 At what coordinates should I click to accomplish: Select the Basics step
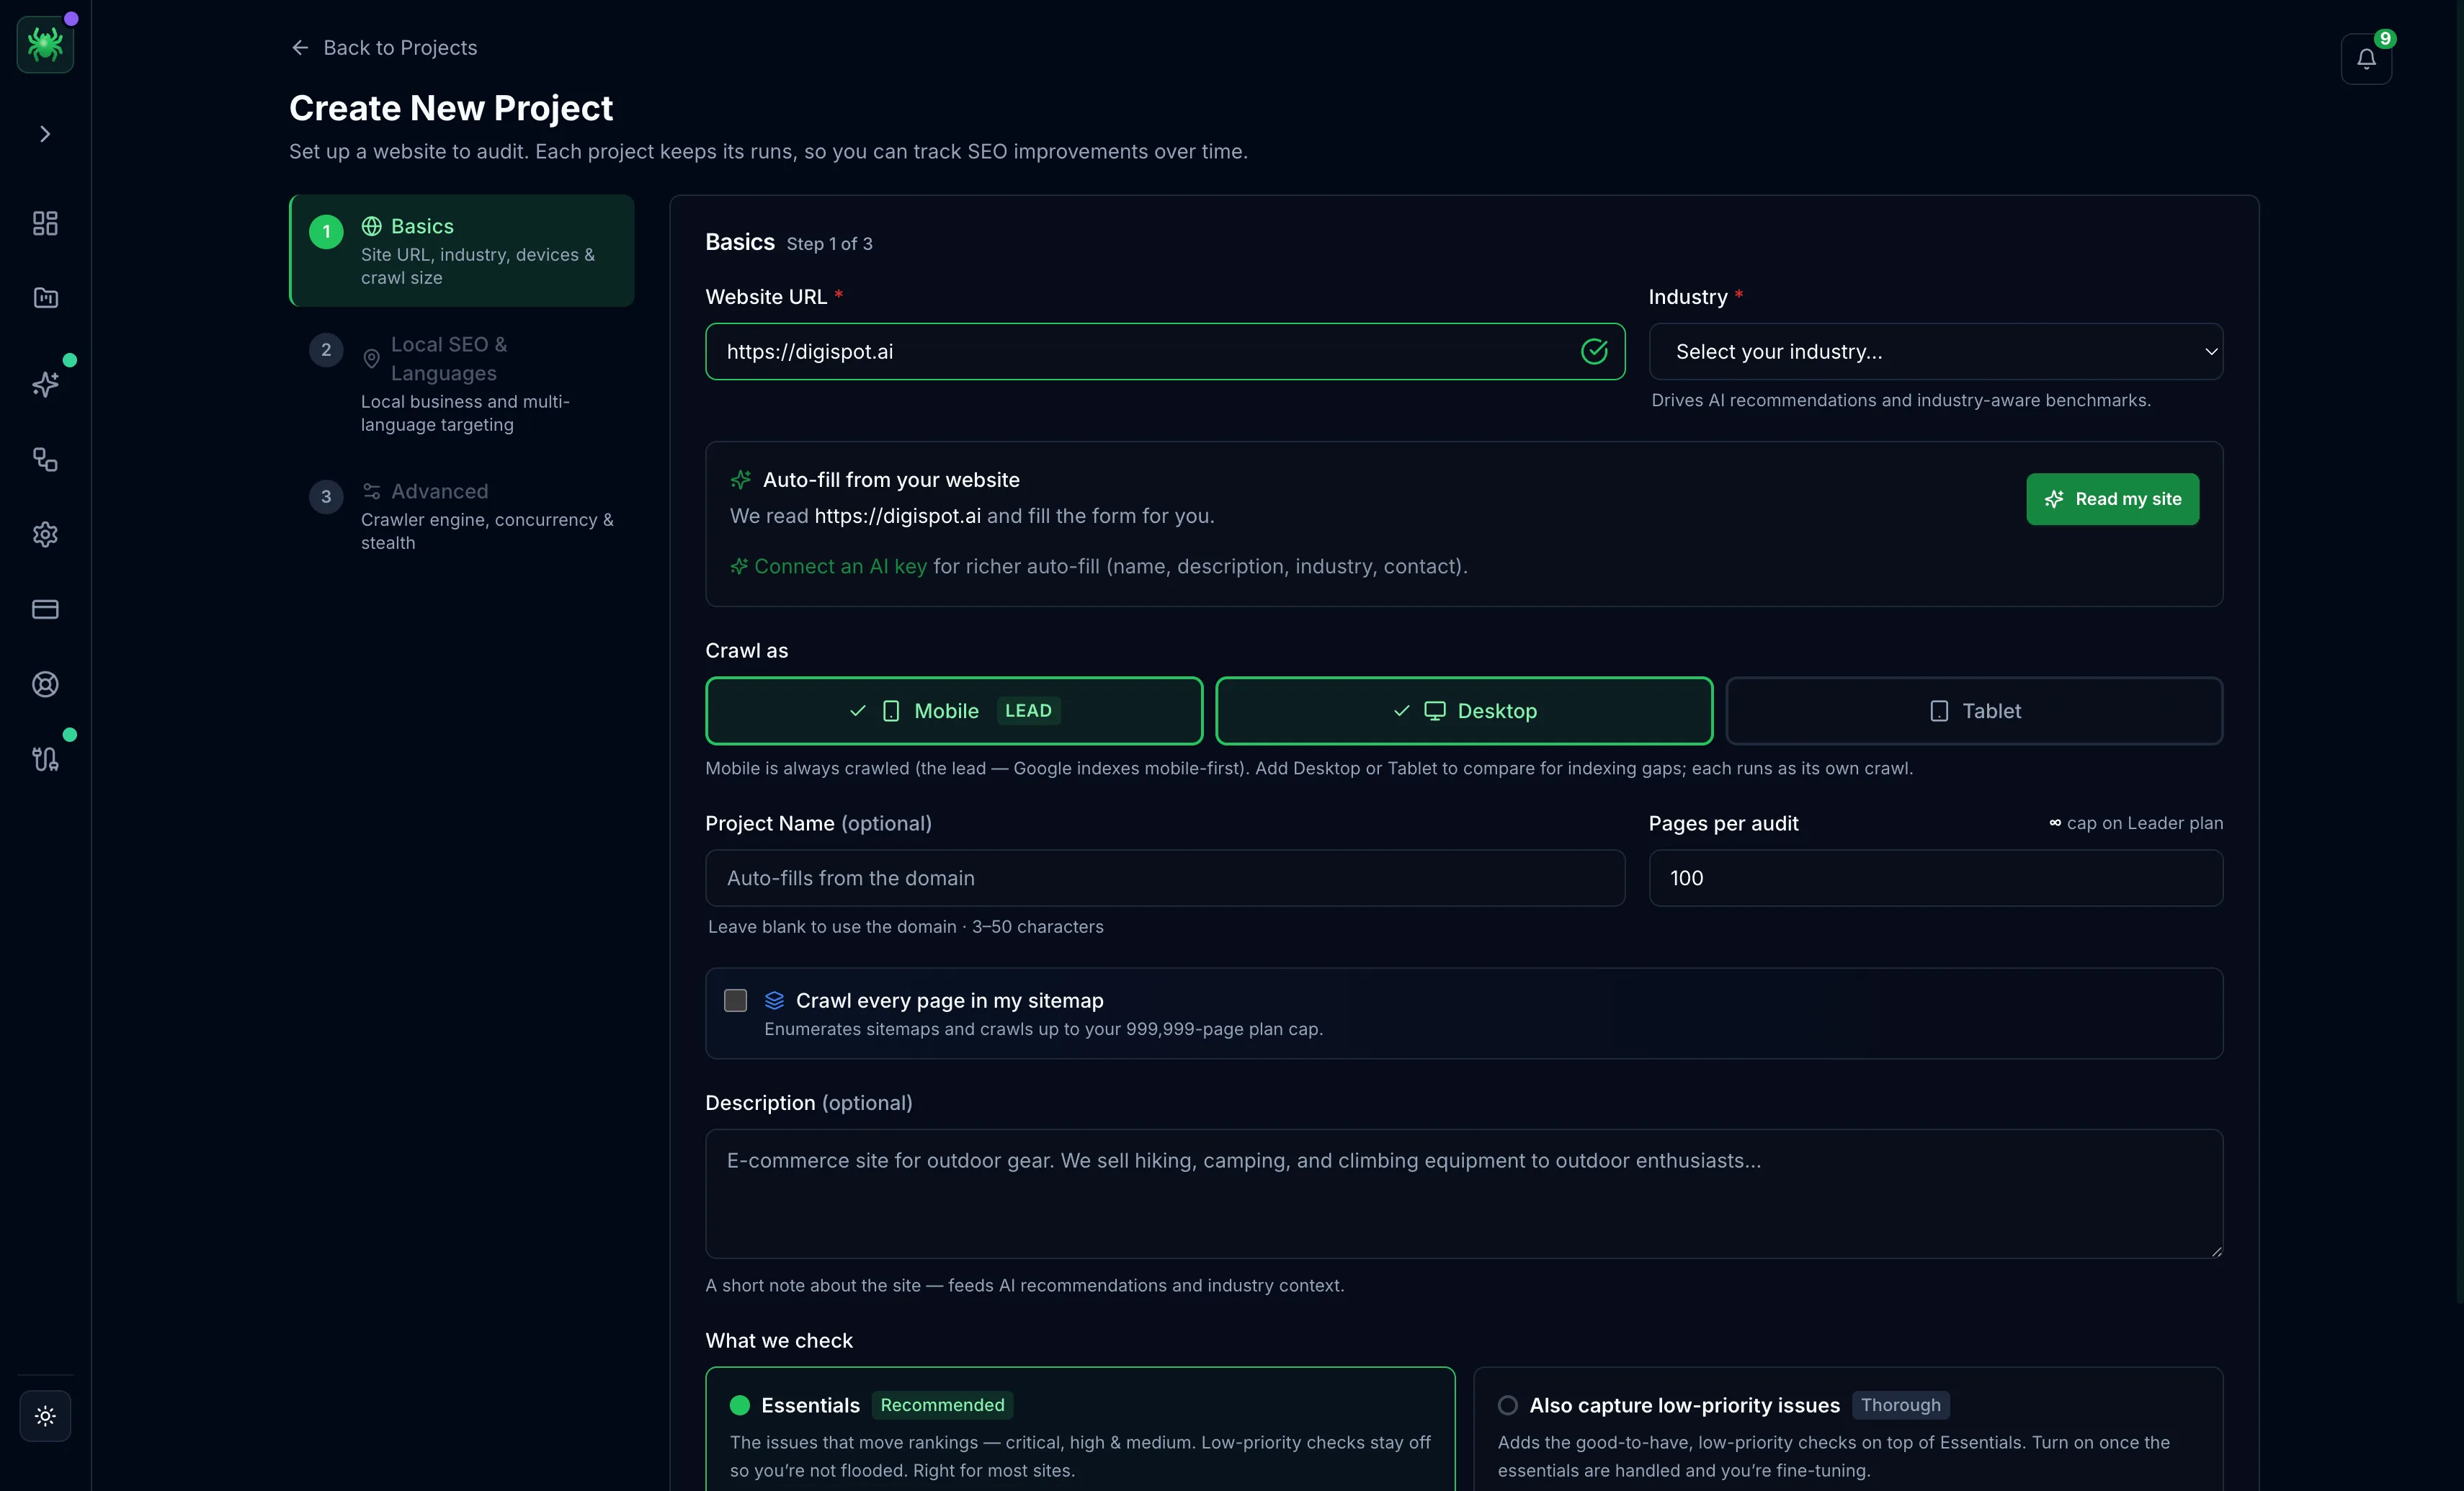pyautogui.click(x=462, y=250)
